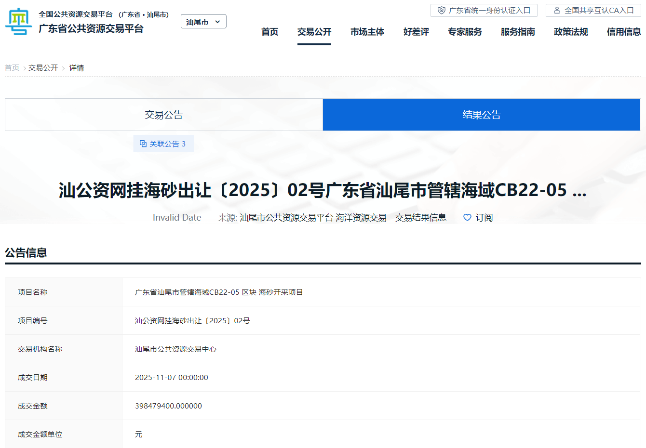Viewport: 646px width, 448px height.
Task: Navigate to 专家服务 section
Action: 465,32
